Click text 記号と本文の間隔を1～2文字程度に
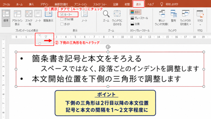This screenshot has height=119, width=211. (107, 110)
